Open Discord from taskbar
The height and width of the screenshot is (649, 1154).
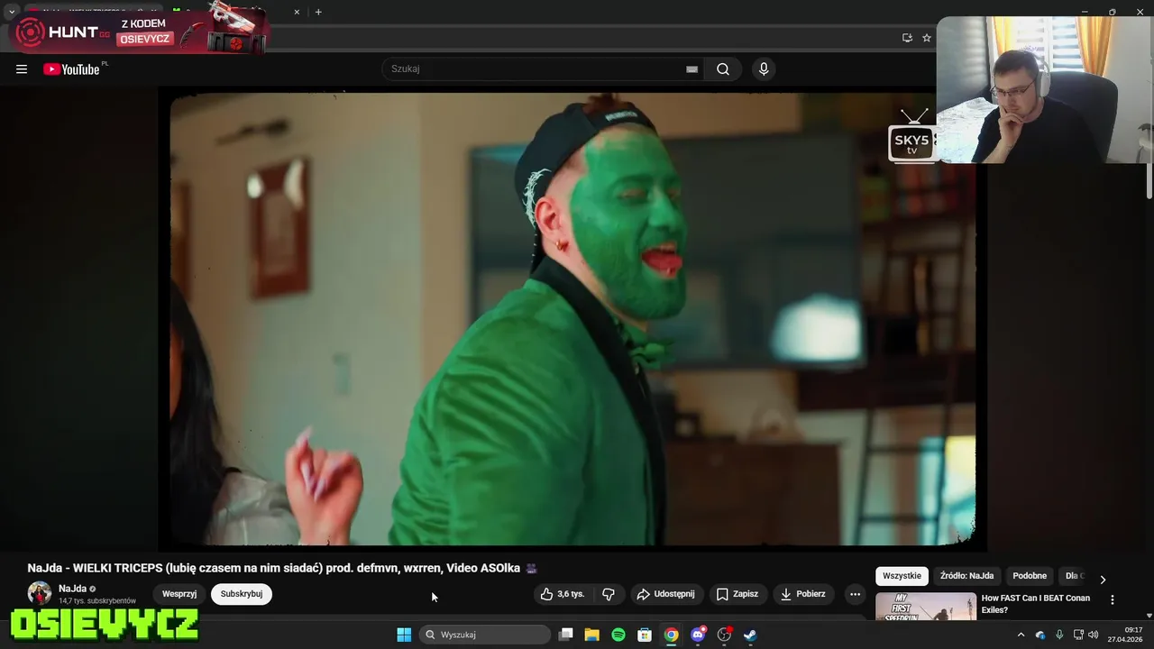pyautogui.click(x=698, y=635)
